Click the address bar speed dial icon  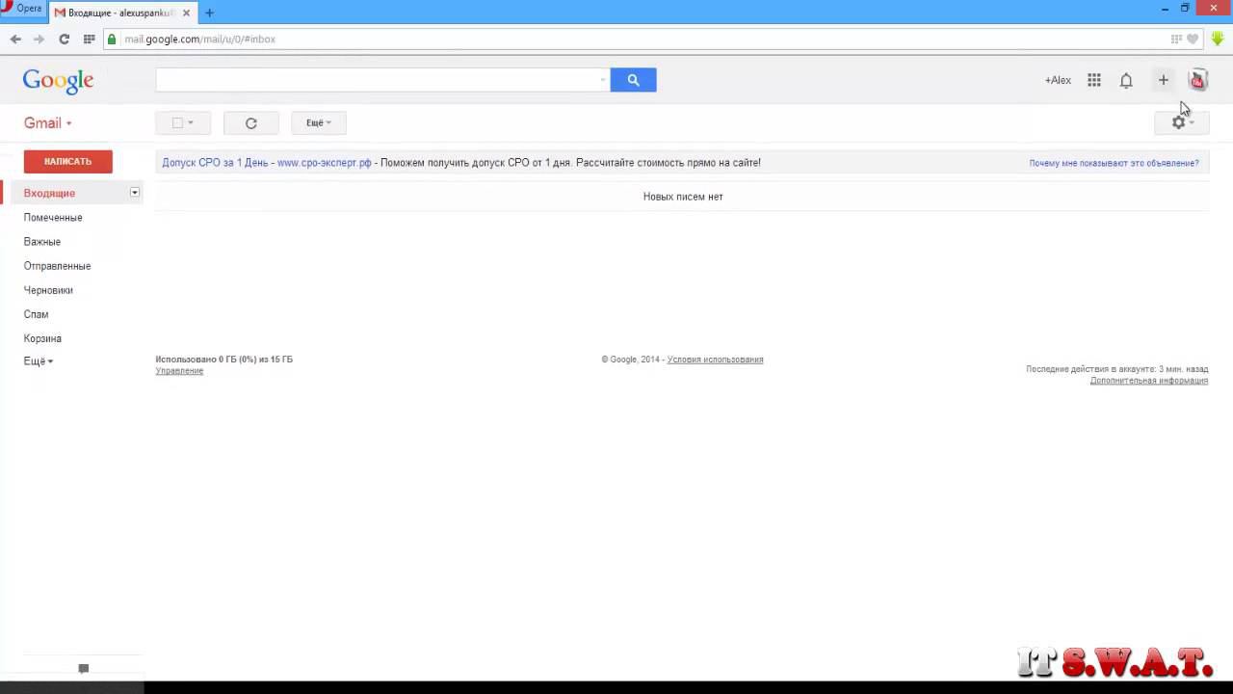pos(1176,40)
